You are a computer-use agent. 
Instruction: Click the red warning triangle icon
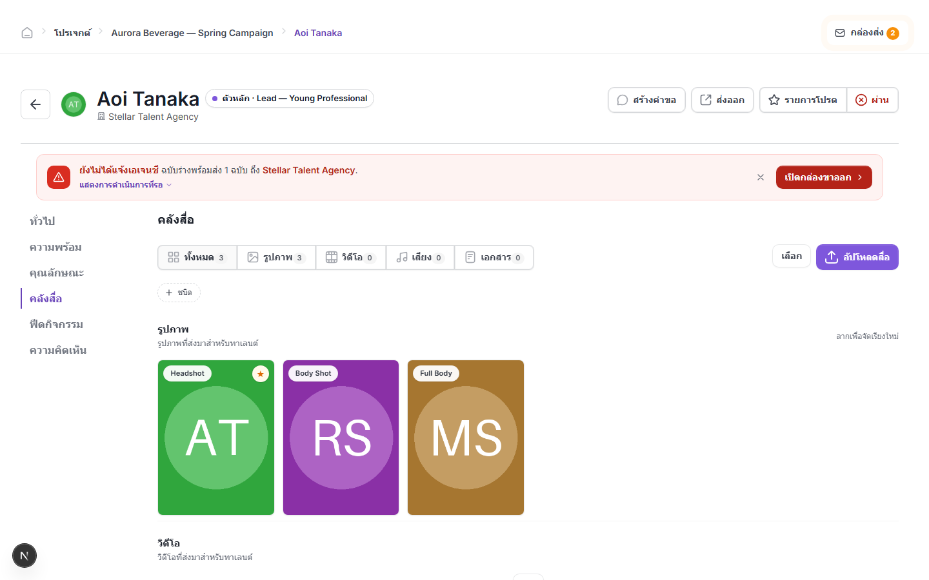pos(59,177)
